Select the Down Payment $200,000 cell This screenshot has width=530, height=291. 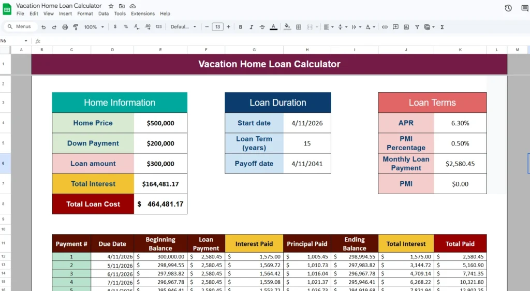[160, 143]
